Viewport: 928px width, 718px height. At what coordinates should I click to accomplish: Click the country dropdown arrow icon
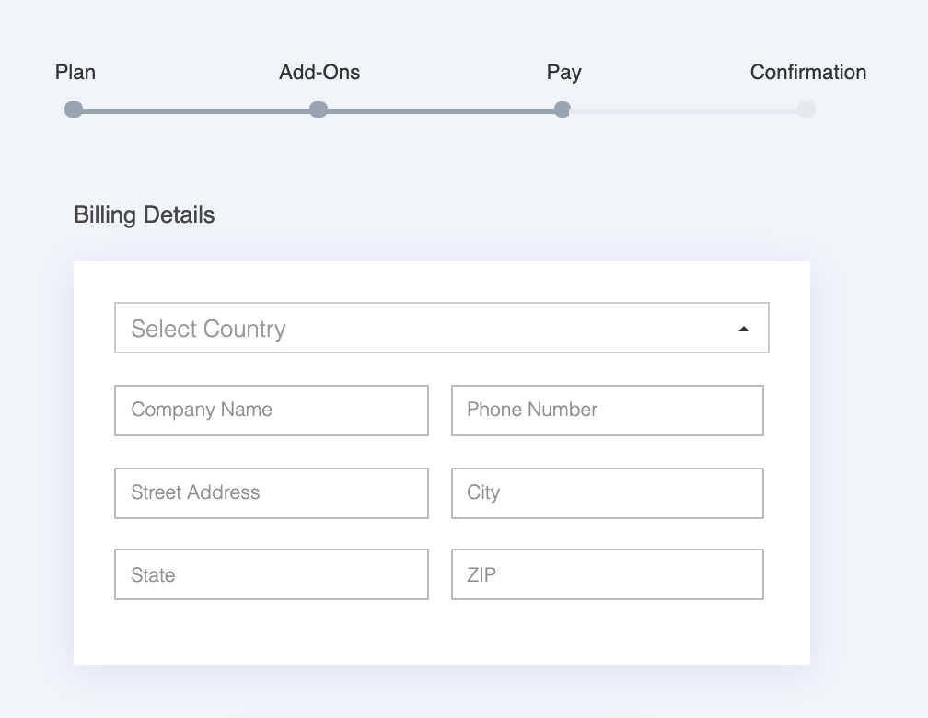coord(744,330)
